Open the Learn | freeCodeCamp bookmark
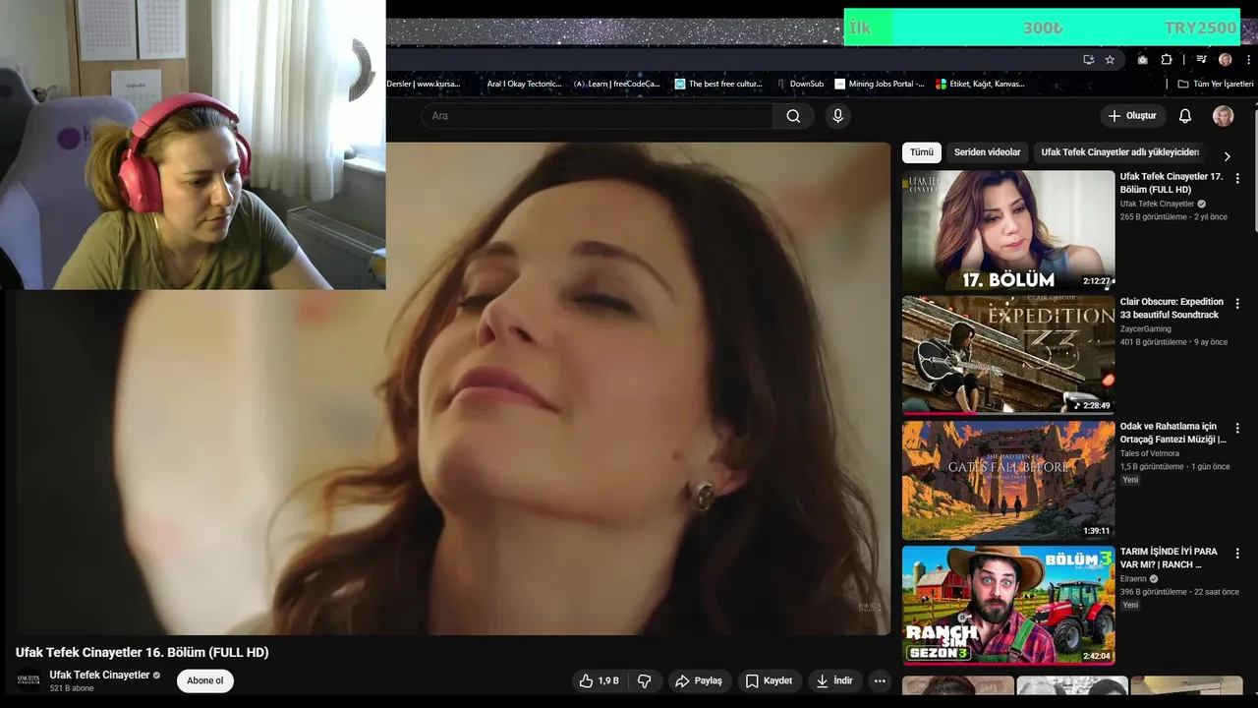The width and height of the screenshot is (1258, 708). click(x=617, y=84)
